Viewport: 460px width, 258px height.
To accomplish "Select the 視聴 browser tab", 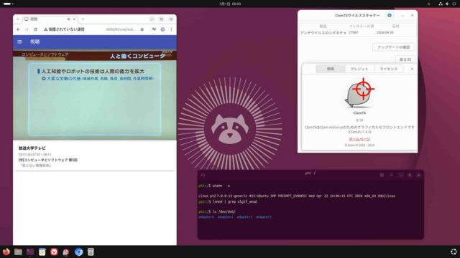I will click(x=50, y=19).
